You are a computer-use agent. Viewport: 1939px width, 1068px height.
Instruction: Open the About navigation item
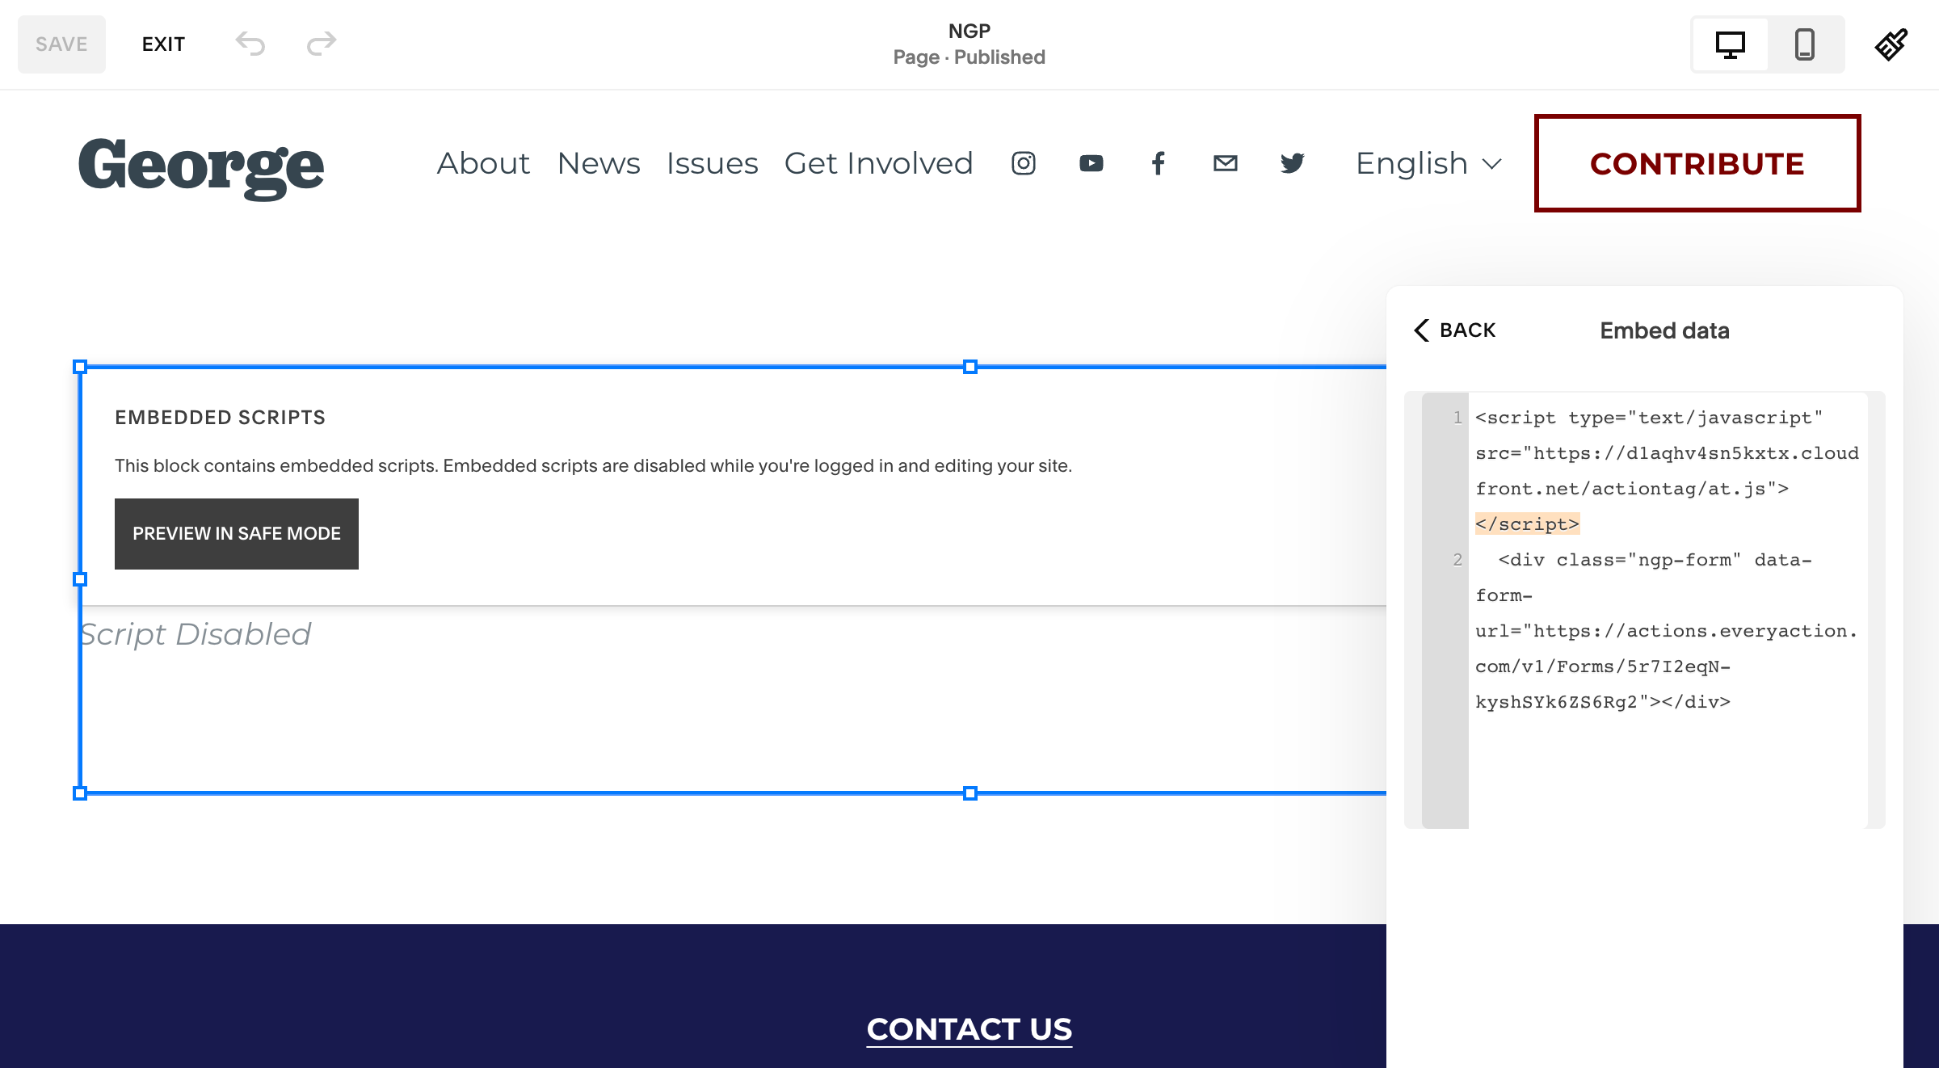pyautogui.click(x=483, y=163)
